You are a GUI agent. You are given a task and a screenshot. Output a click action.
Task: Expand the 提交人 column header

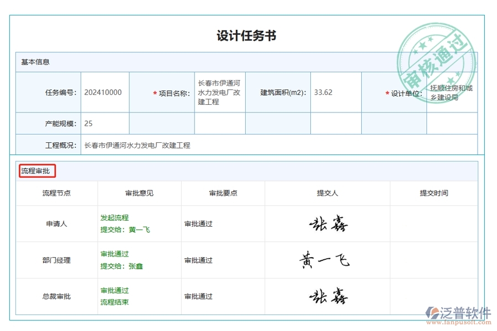point(326,193)
